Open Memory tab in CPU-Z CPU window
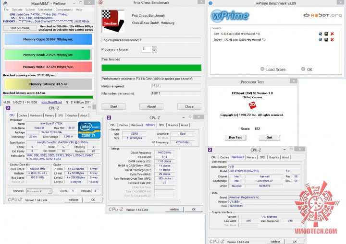The image size is (346, 244). coord(49,116)
